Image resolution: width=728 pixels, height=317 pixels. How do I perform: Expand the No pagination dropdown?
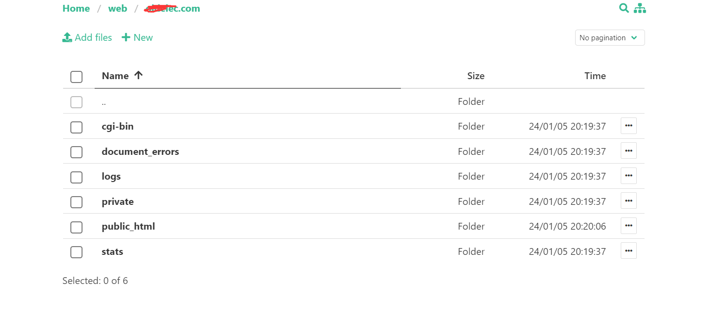click(610, 38)
